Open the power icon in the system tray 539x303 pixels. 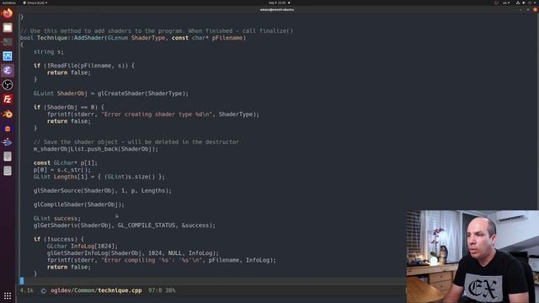click(530, 3)
